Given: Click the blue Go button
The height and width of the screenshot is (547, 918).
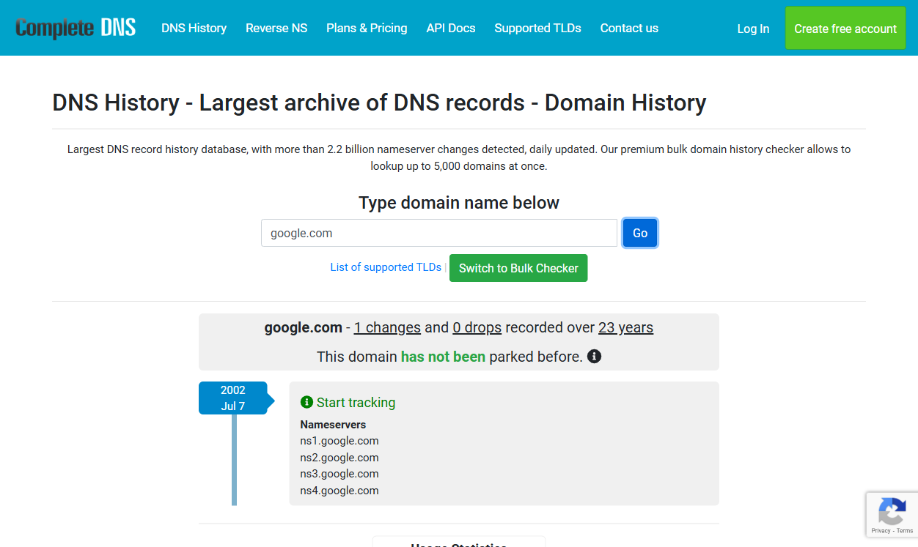Looking at the screenshot, I should click(x=640, y=233).
